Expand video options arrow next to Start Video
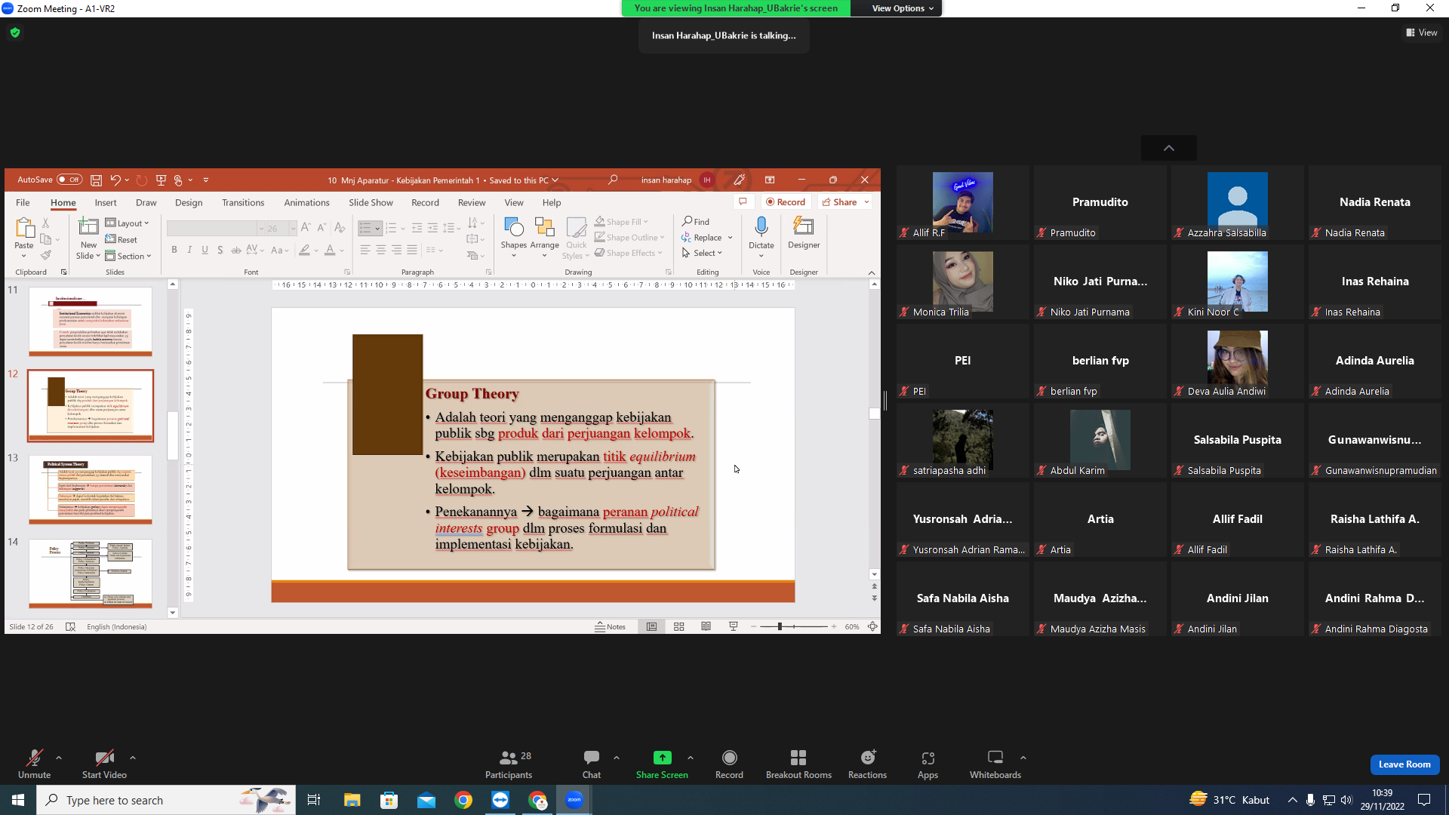This screenshot has height=815, width=1449. coord(133,758)
